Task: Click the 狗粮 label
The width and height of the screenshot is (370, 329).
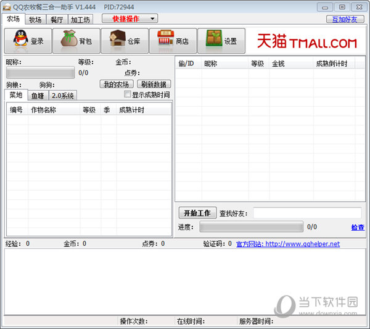Action: (14, 85)
